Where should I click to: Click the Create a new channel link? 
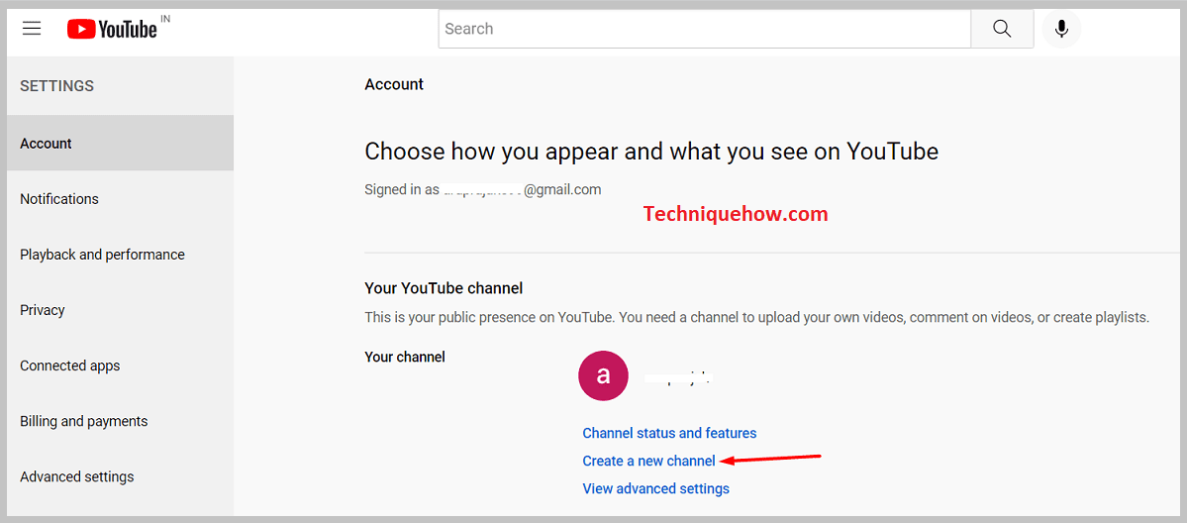[x=648, y=461]
